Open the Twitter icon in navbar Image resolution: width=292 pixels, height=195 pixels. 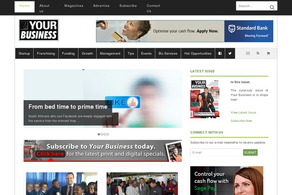(x=230, y=53)
